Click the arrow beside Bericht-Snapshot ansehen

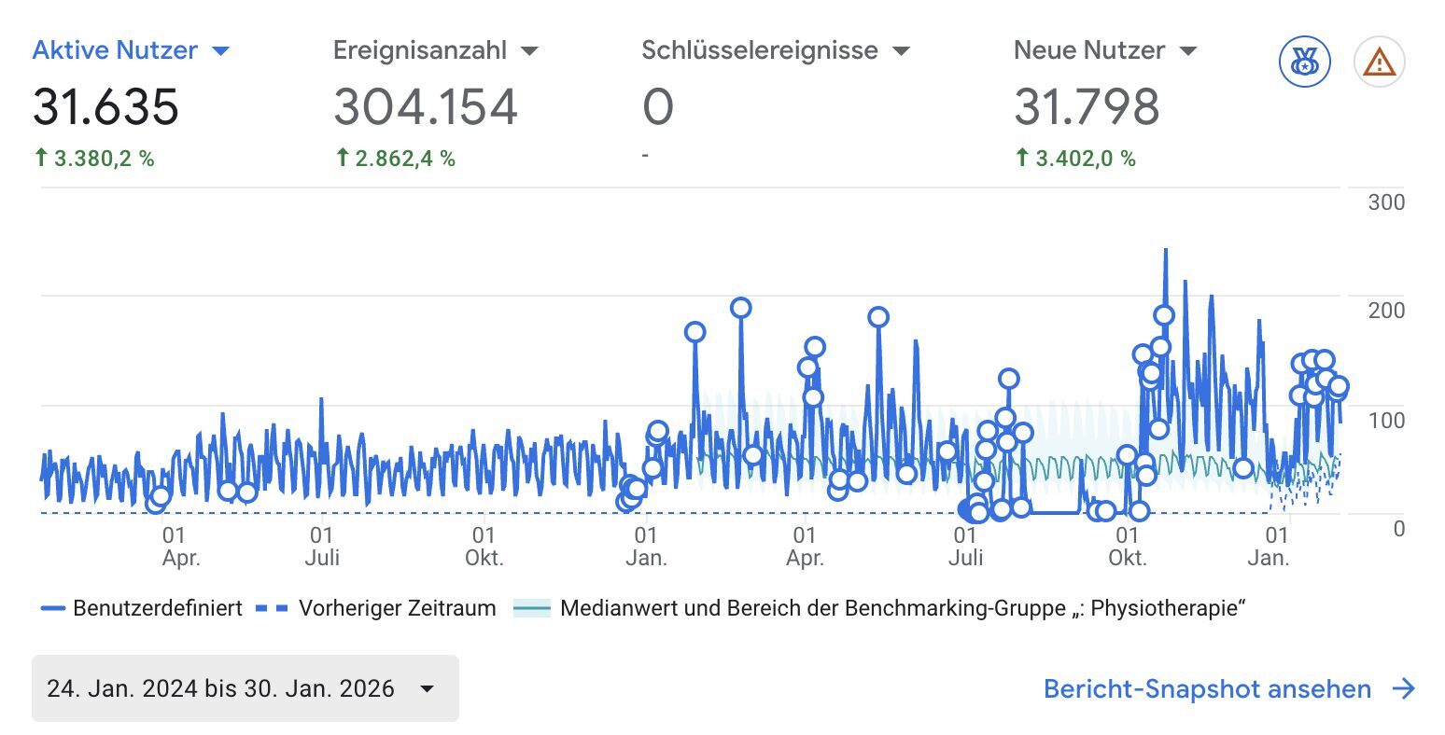click(x=1404, y=689)
